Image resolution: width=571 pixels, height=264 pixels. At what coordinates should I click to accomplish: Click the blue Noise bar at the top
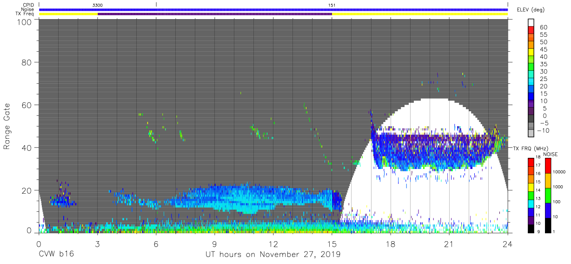(273, 9)
